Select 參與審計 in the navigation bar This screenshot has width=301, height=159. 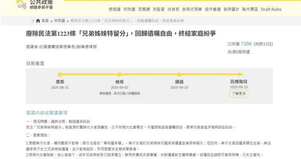tap(232, 9)
